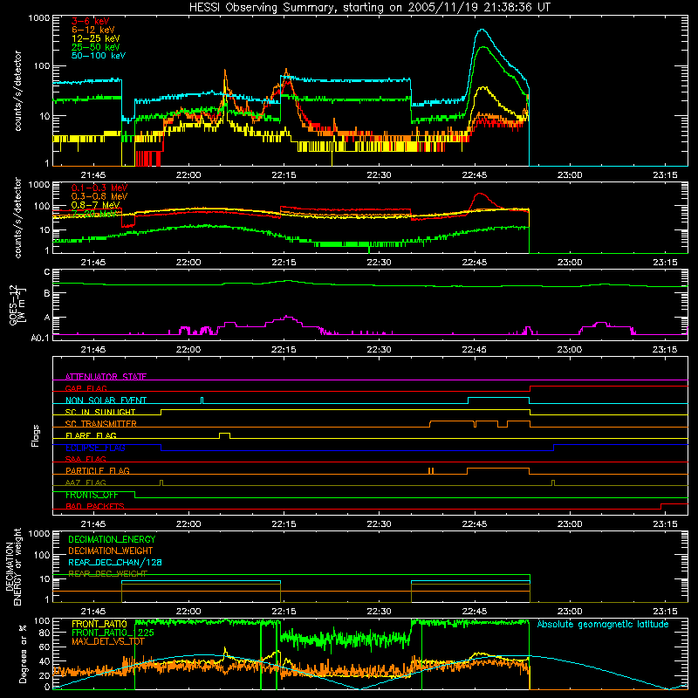Screen dimensions: 698x698
Task: Click the red 0.1-0.3 MeV bump near 22:45
Action: click(479, 194)
